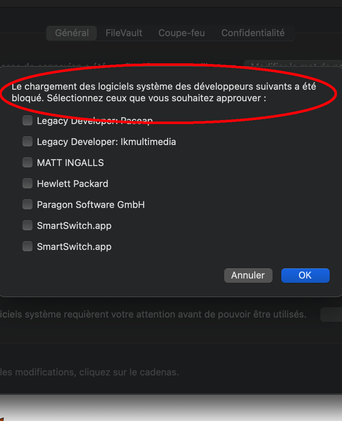
Task: Go to the Coupe-feu tab
Action: (x=181, y=33)
